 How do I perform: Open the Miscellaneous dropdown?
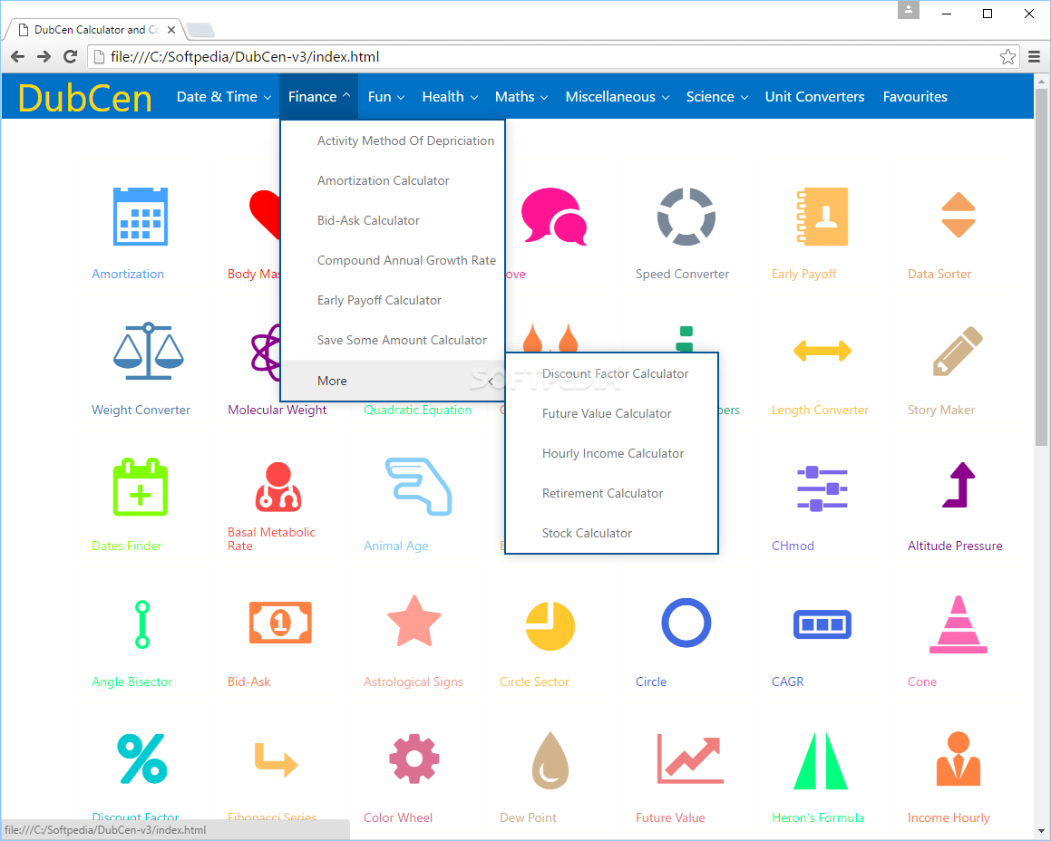[x=618, y=96]
